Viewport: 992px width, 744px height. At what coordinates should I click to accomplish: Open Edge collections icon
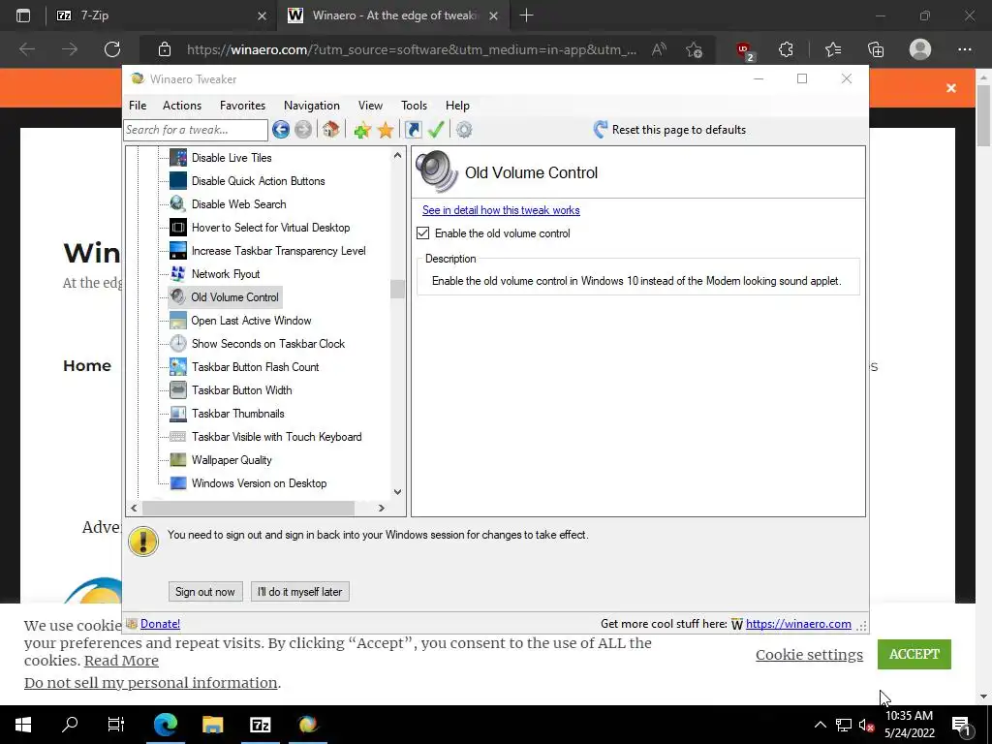(876, 49)
